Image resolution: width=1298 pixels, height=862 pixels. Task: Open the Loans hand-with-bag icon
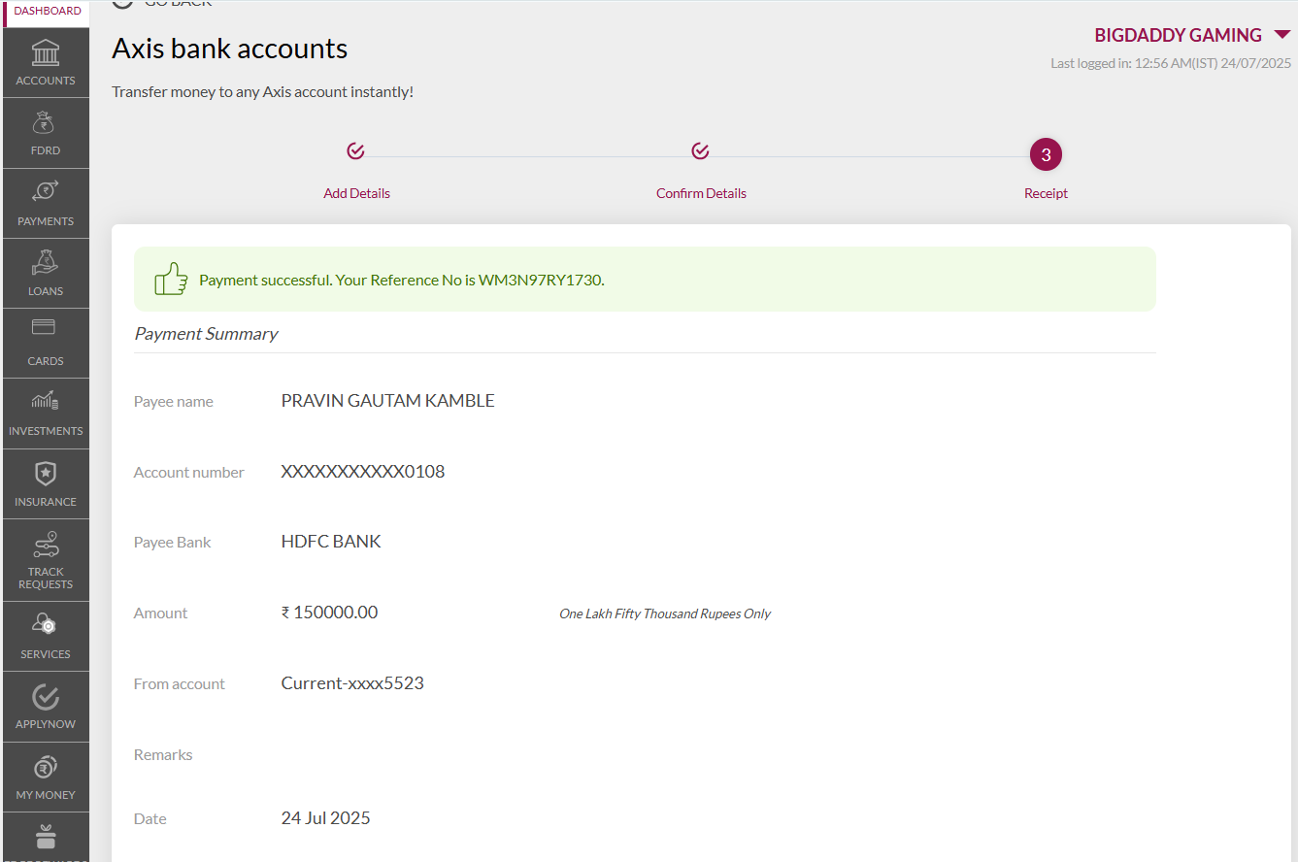click(46, 262)
